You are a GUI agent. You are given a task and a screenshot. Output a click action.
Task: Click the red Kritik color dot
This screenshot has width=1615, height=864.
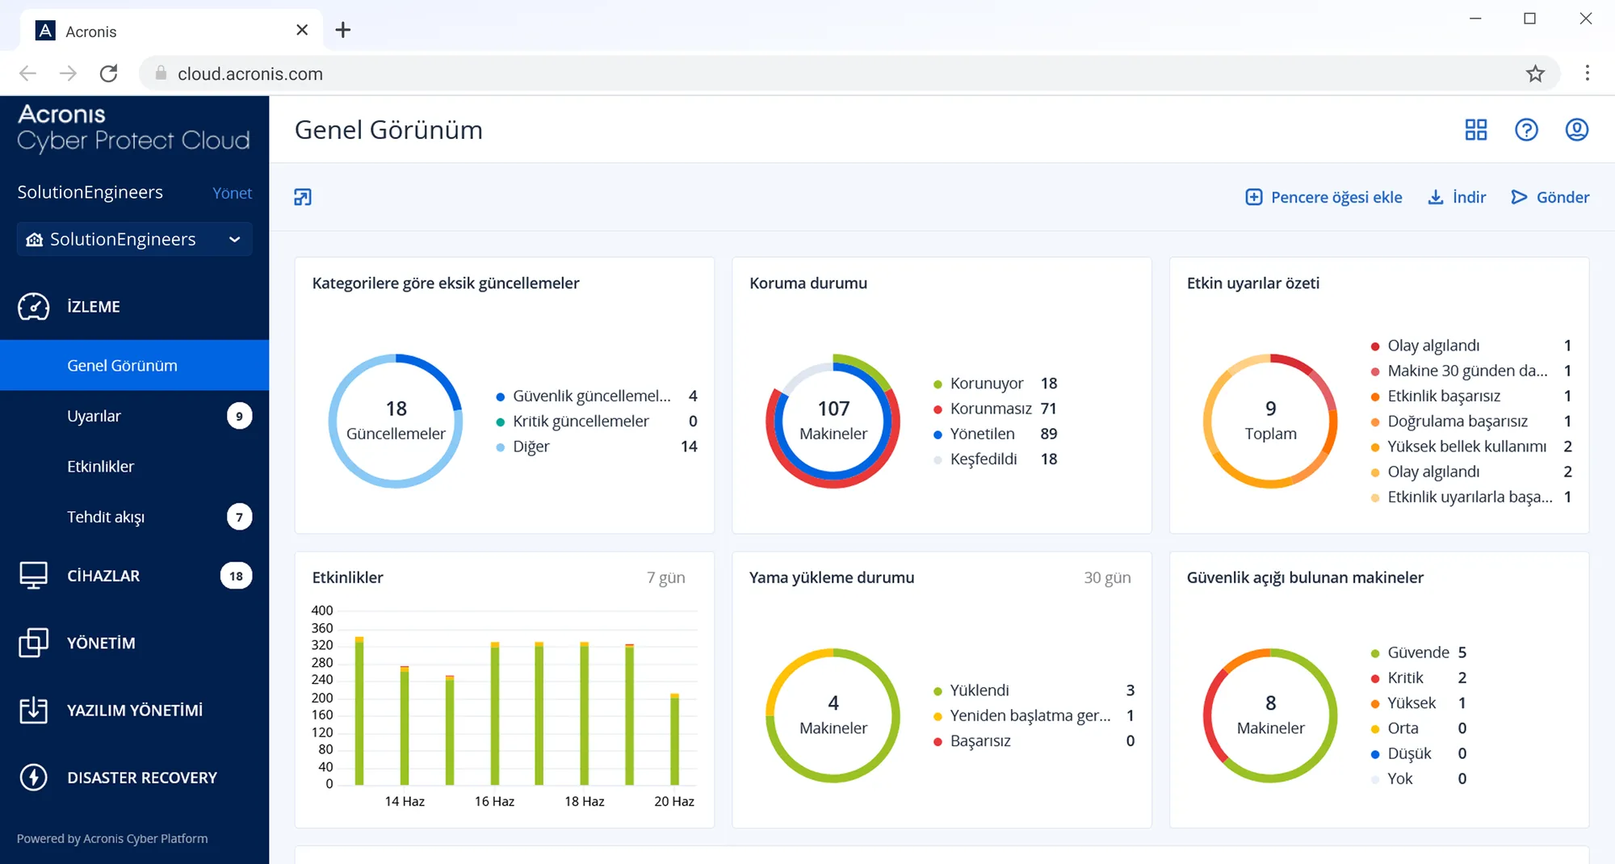point(1374,677)
